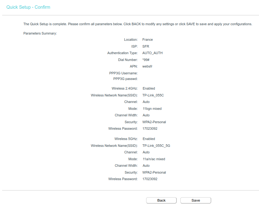The image size is (259, 210).
Task: Click the ISP value SFR
Action: [x=146, y=46]
